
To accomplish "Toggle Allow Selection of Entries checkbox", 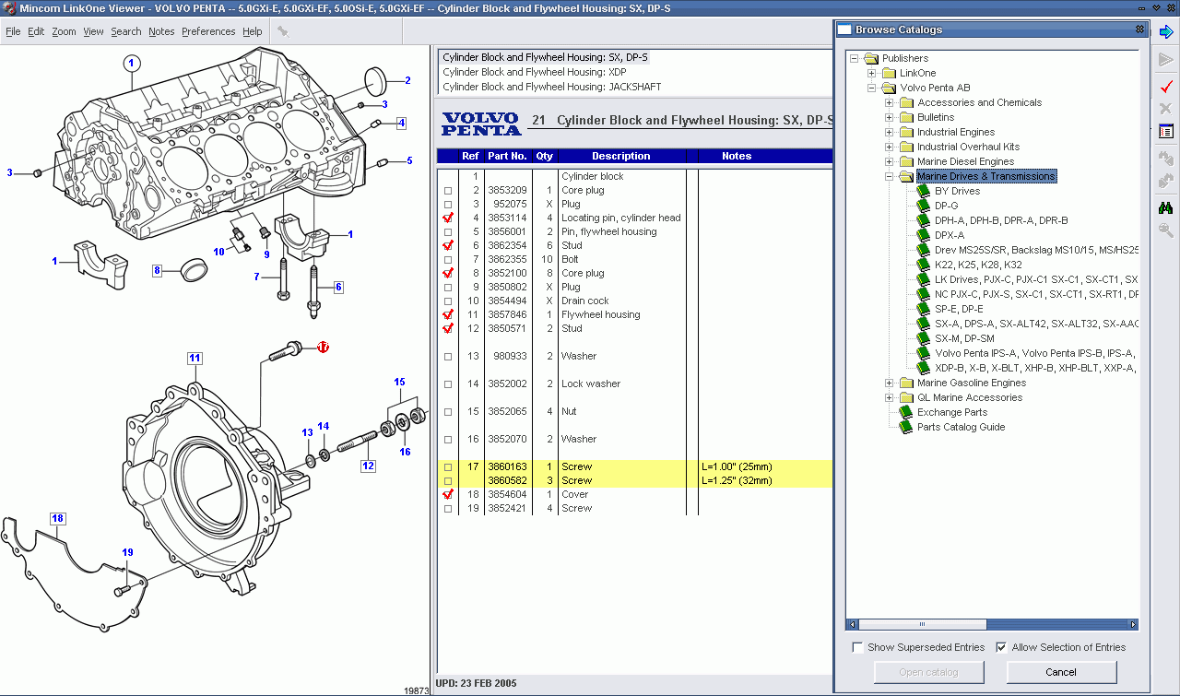I will (x=1001, y=647).
